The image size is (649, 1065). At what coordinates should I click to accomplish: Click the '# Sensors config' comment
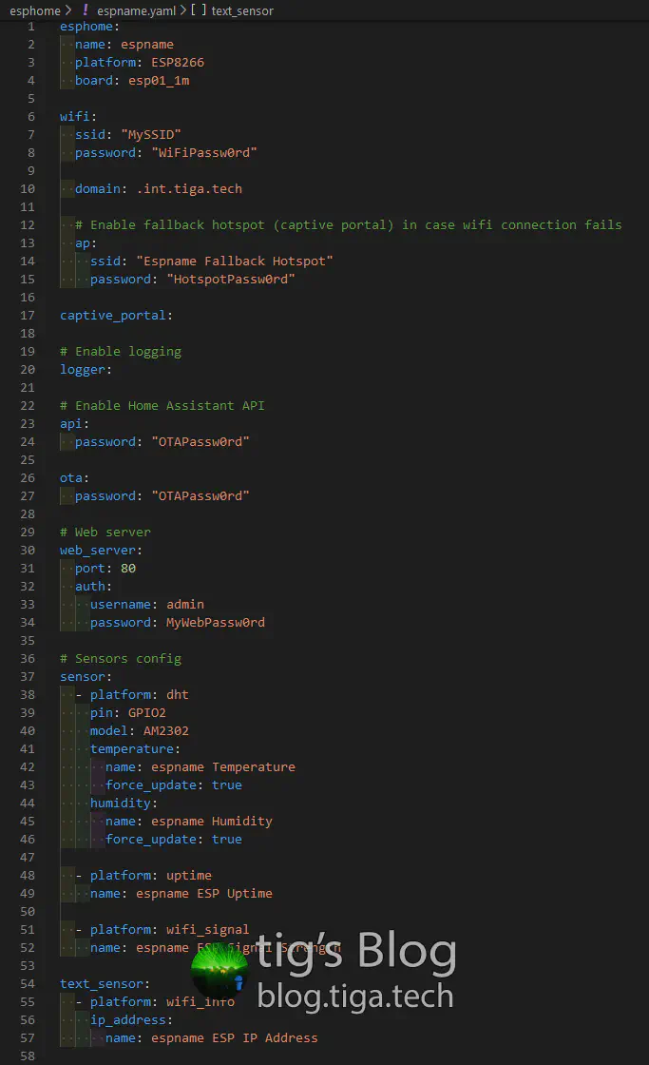coord(120,659)
